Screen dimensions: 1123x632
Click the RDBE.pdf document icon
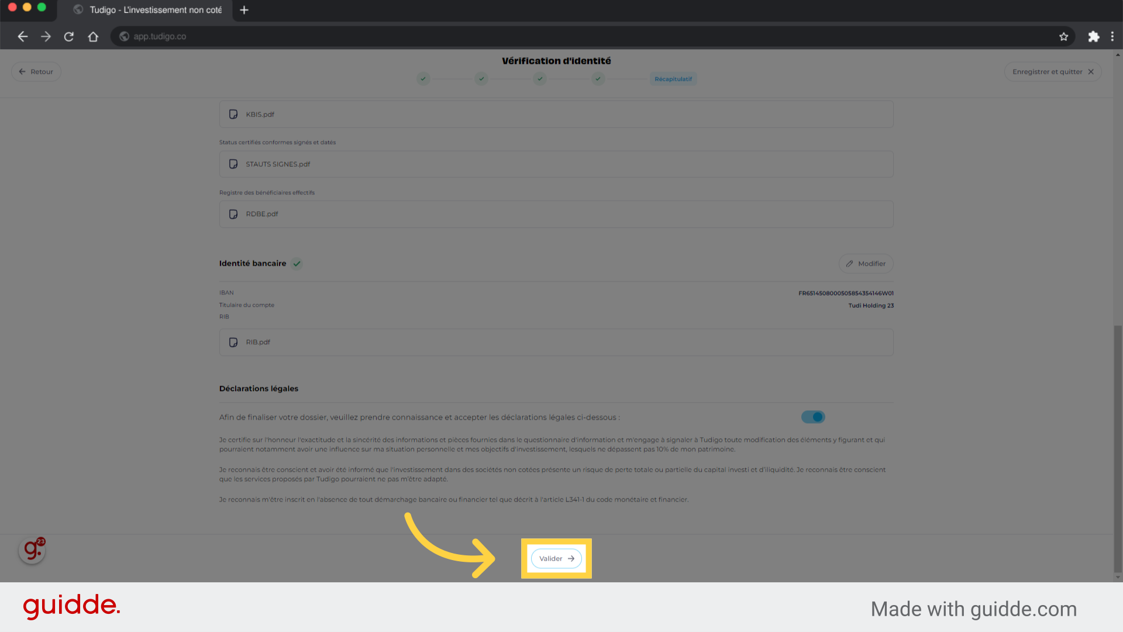(x=234, y=214)
